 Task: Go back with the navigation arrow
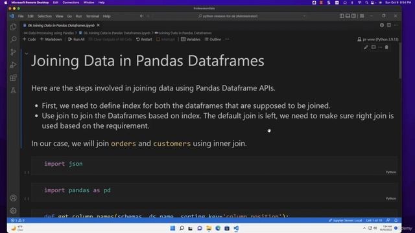[x=141, y=16]
